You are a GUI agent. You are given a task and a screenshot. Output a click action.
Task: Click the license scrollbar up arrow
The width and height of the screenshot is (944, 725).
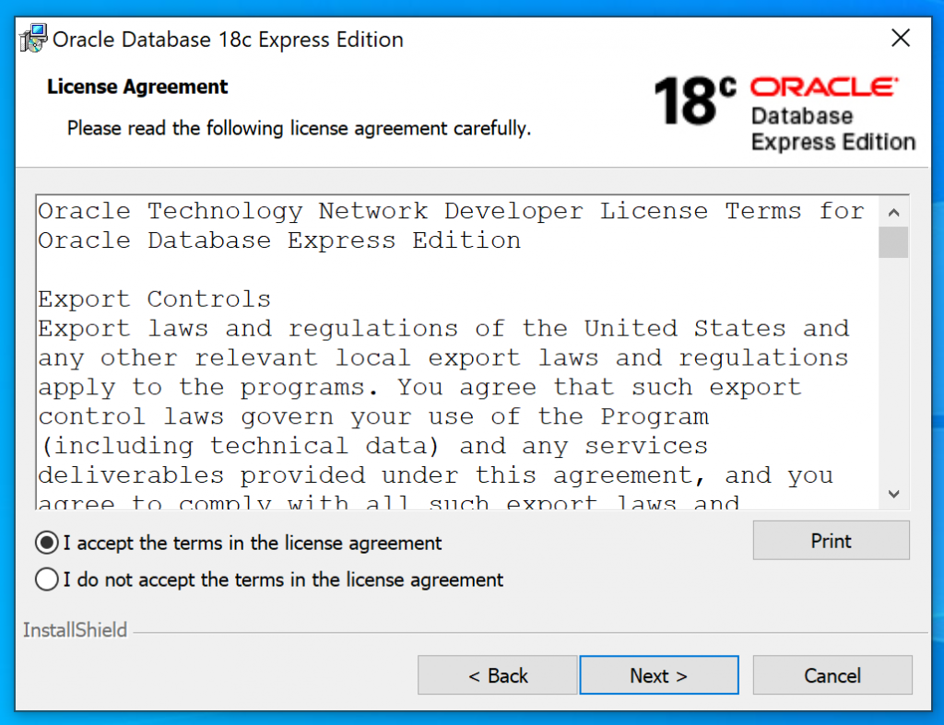coord(893,212)
